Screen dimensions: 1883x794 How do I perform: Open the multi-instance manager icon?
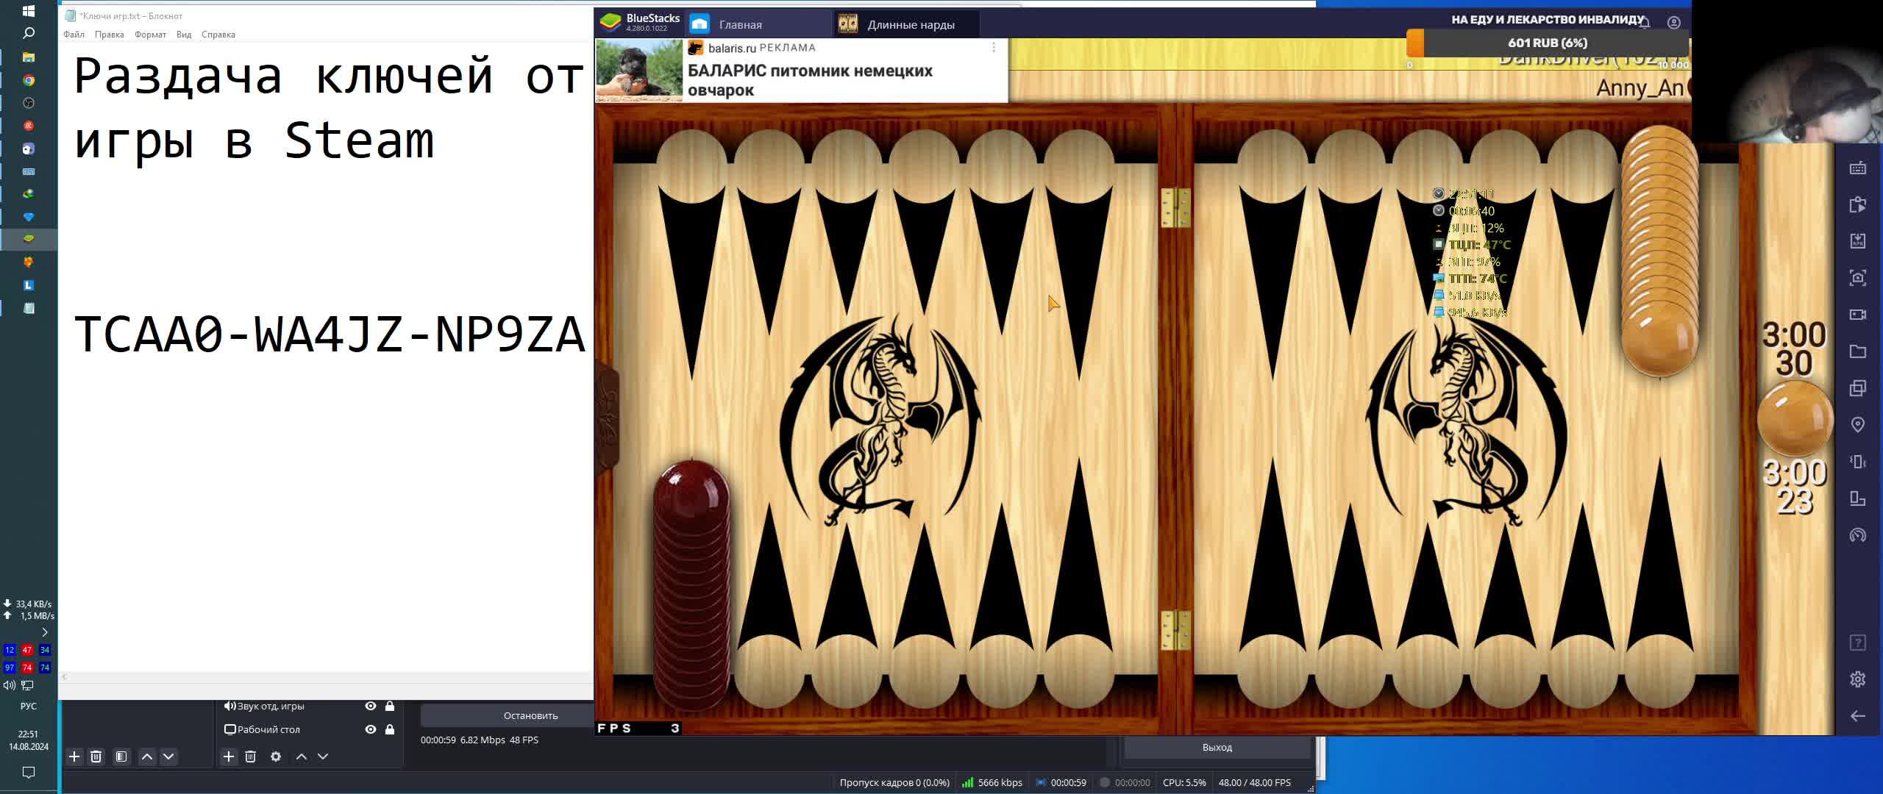click(1857, 388)
